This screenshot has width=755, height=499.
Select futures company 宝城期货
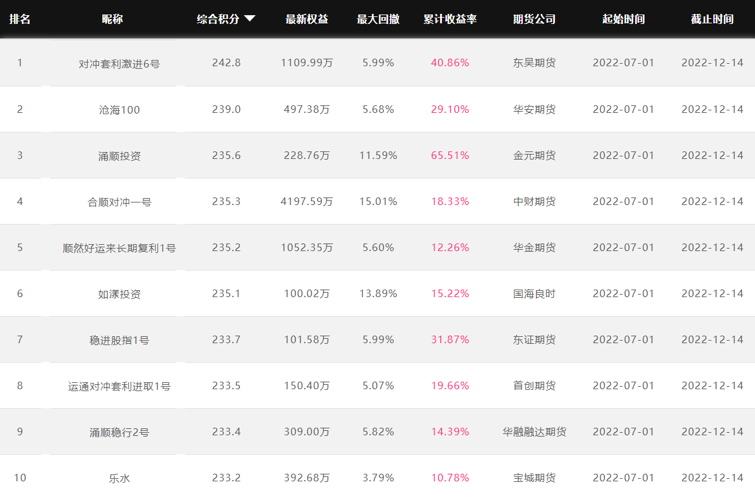(534, 478)
